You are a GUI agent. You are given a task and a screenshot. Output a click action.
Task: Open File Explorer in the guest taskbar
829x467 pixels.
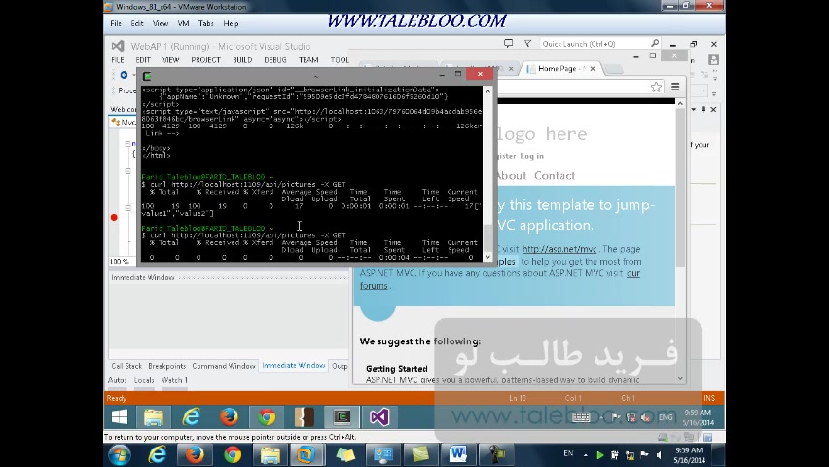[154, 417]
